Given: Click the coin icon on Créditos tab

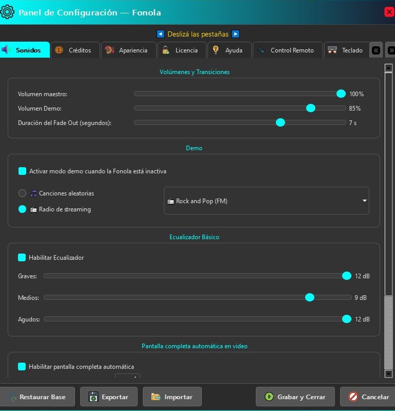Looking at the screenshot, I should (x=59, y=50).
